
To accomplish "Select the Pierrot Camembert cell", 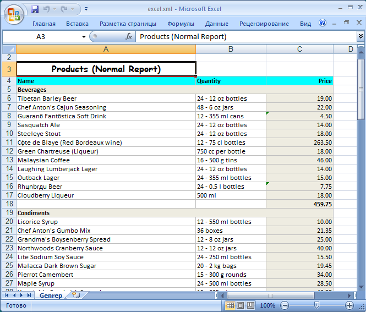I will tap(106, 275).
